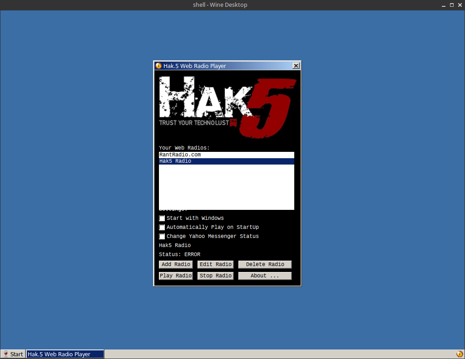Open the About dialog
This screenshot has width=465, height=359.
[x=265, y=275]
